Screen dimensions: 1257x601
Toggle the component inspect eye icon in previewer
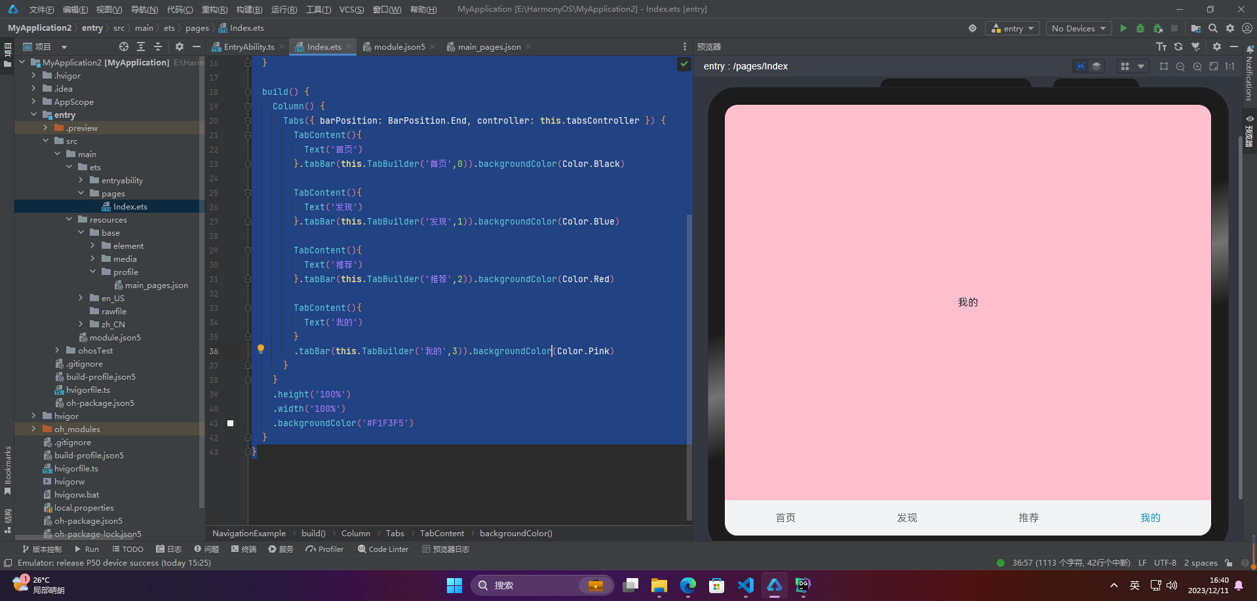pyautogui.click(x=1080, y=66)
